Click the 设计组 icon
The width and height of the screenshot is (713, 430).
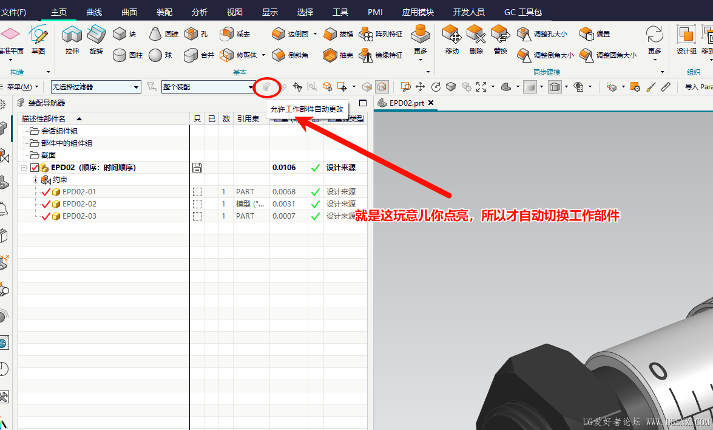686,40
